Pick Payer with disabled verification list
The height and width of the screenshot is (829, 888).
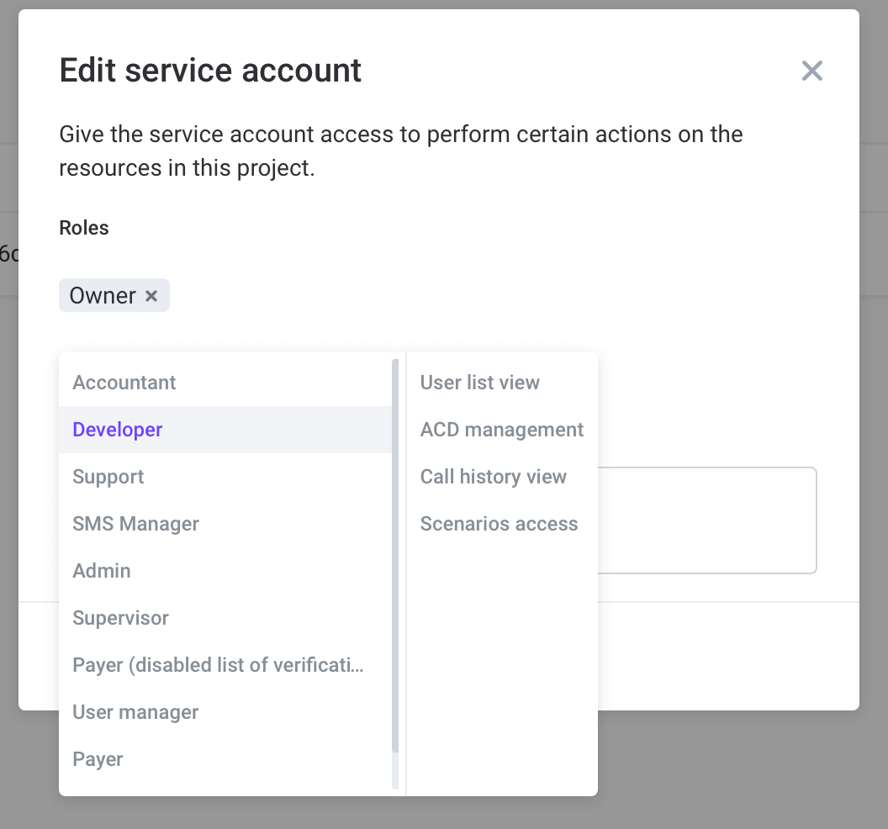219,665
